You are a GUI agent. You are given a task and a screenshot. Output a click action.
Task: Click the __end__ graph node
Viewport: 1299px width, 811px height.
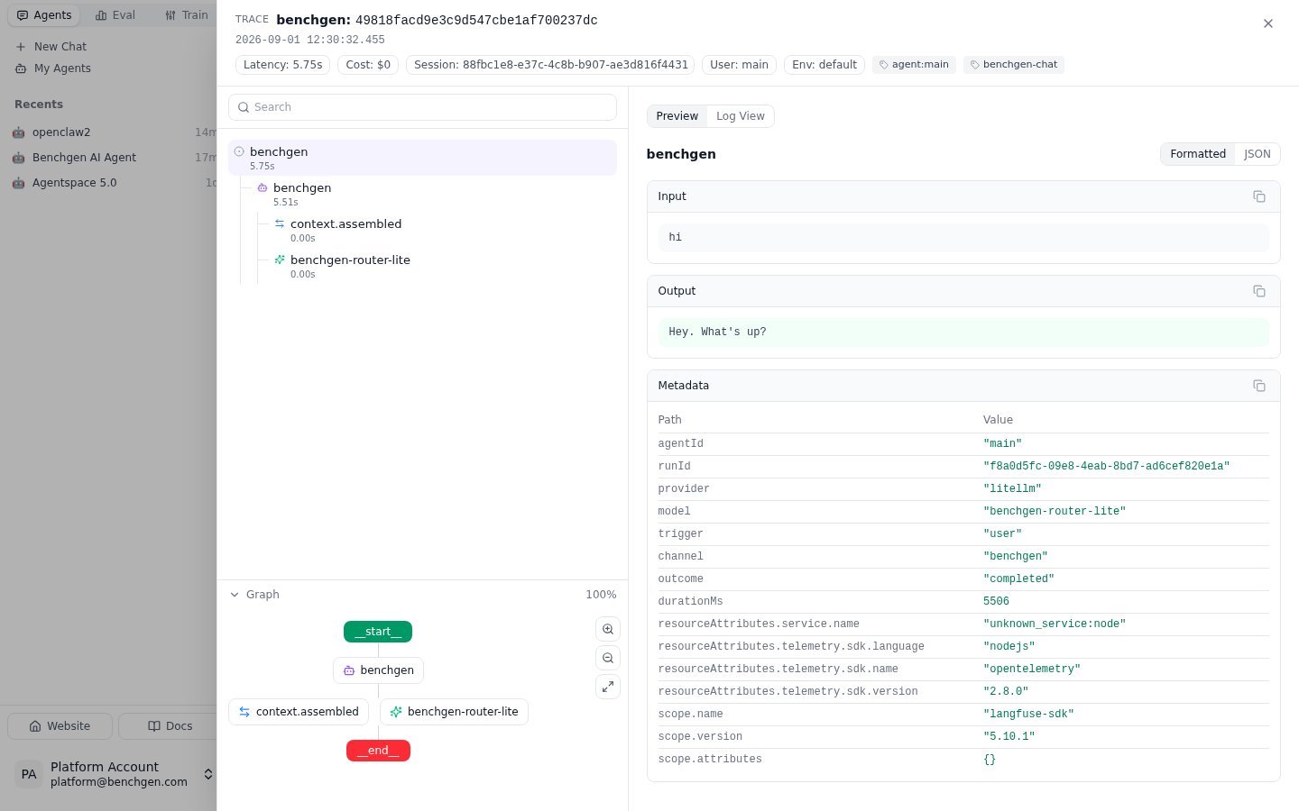[x=378, y=751]
